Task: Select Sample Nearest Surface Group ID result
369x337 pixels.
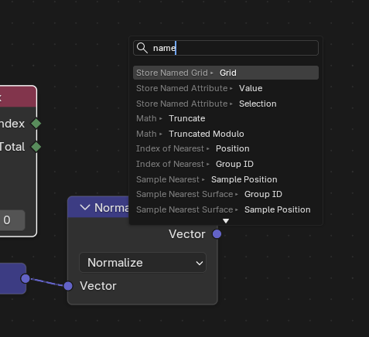Action: pyautogui.click(x=226, y=194)
